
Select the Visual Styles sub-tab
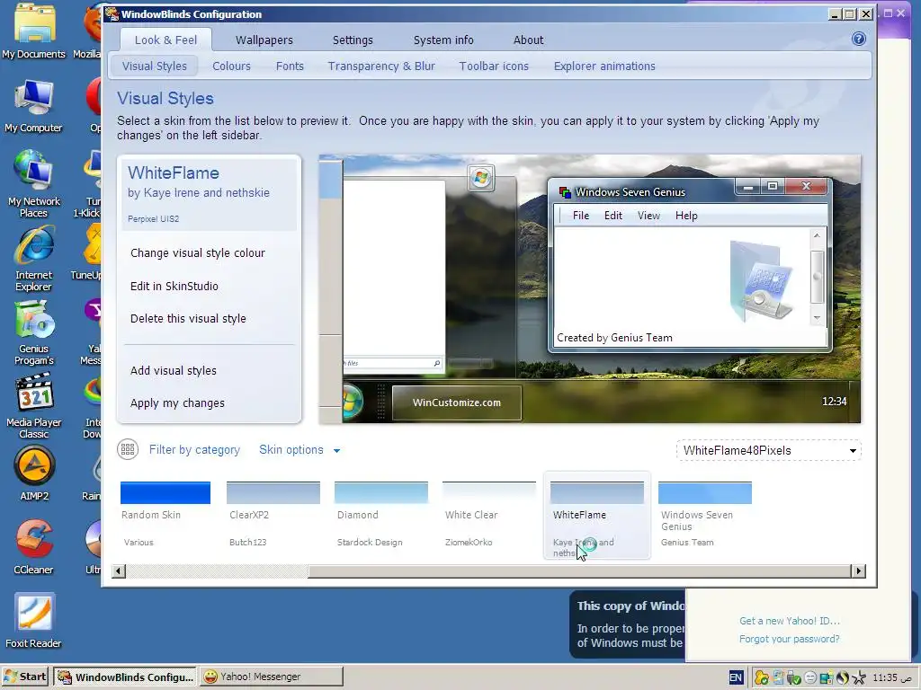(x=154, y=66)
